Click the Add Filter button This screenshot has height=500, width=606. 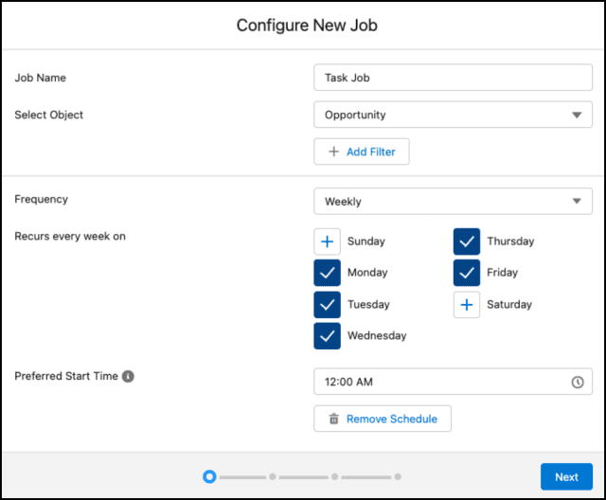click(x=362, y=152)
